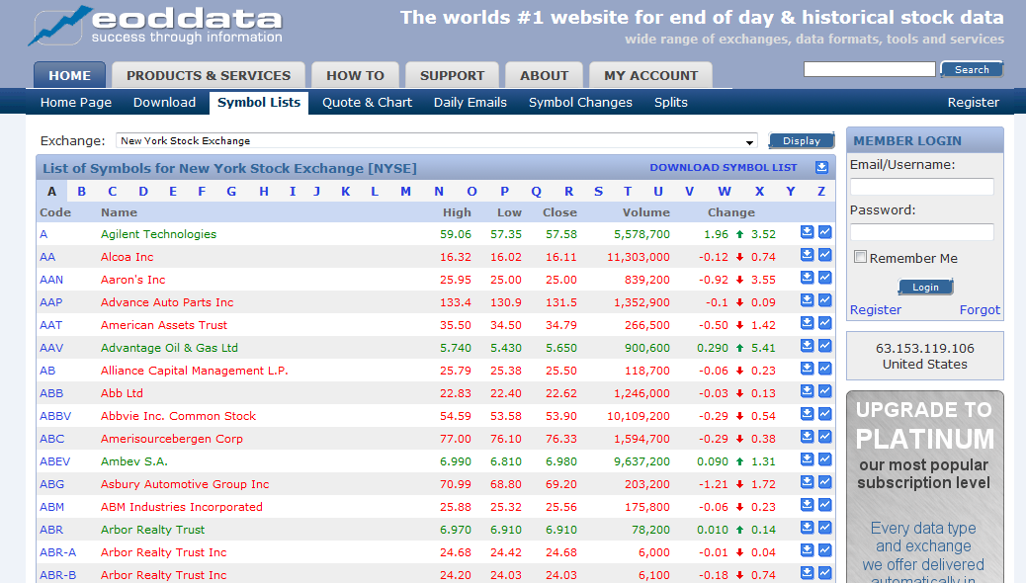Toggle the Remember Me checkbox
Image resolution: width=1026 pixels, height=583 pixels.
pos(861,257)
